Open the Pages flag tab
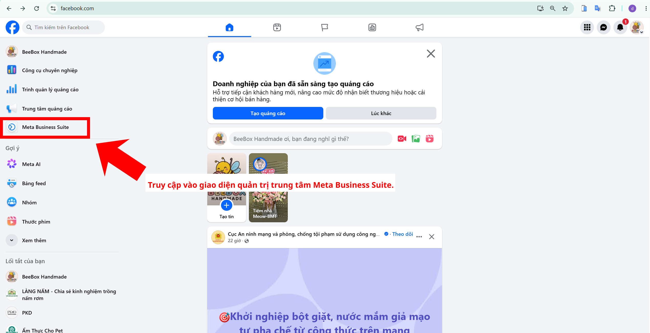 click(x=325, y=27)
